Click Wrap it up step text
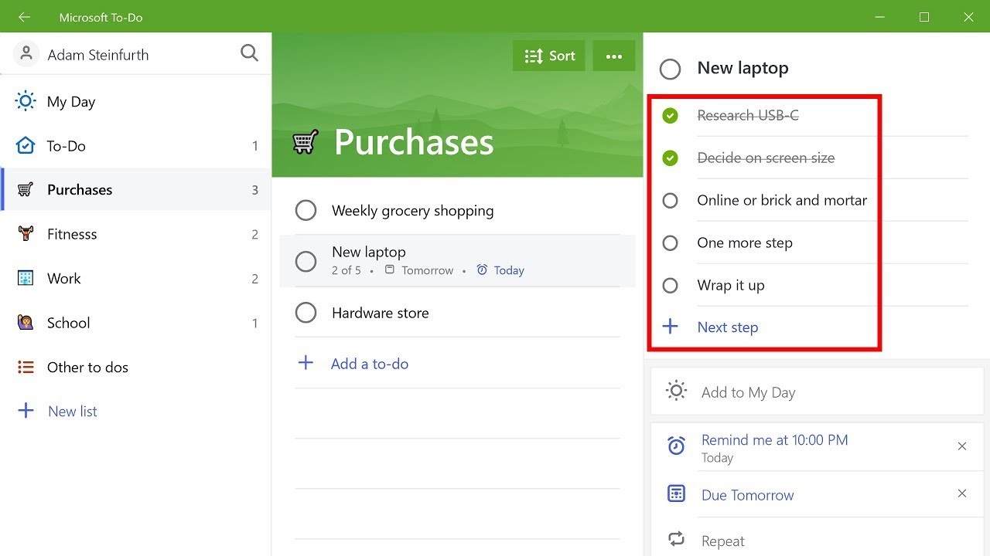The image size is (990, 556). pyautogui.click(x=731, y=285)
